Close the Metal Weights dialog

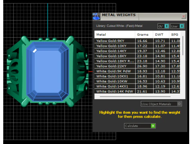(x=184, y=16)
